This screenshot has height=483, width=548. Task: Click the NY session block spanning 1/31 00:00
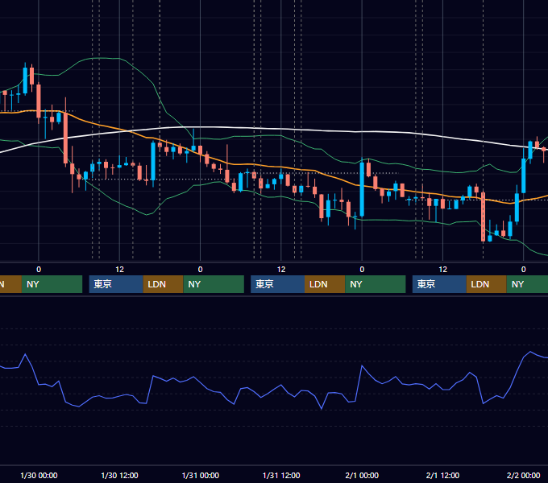coord(214,284)
